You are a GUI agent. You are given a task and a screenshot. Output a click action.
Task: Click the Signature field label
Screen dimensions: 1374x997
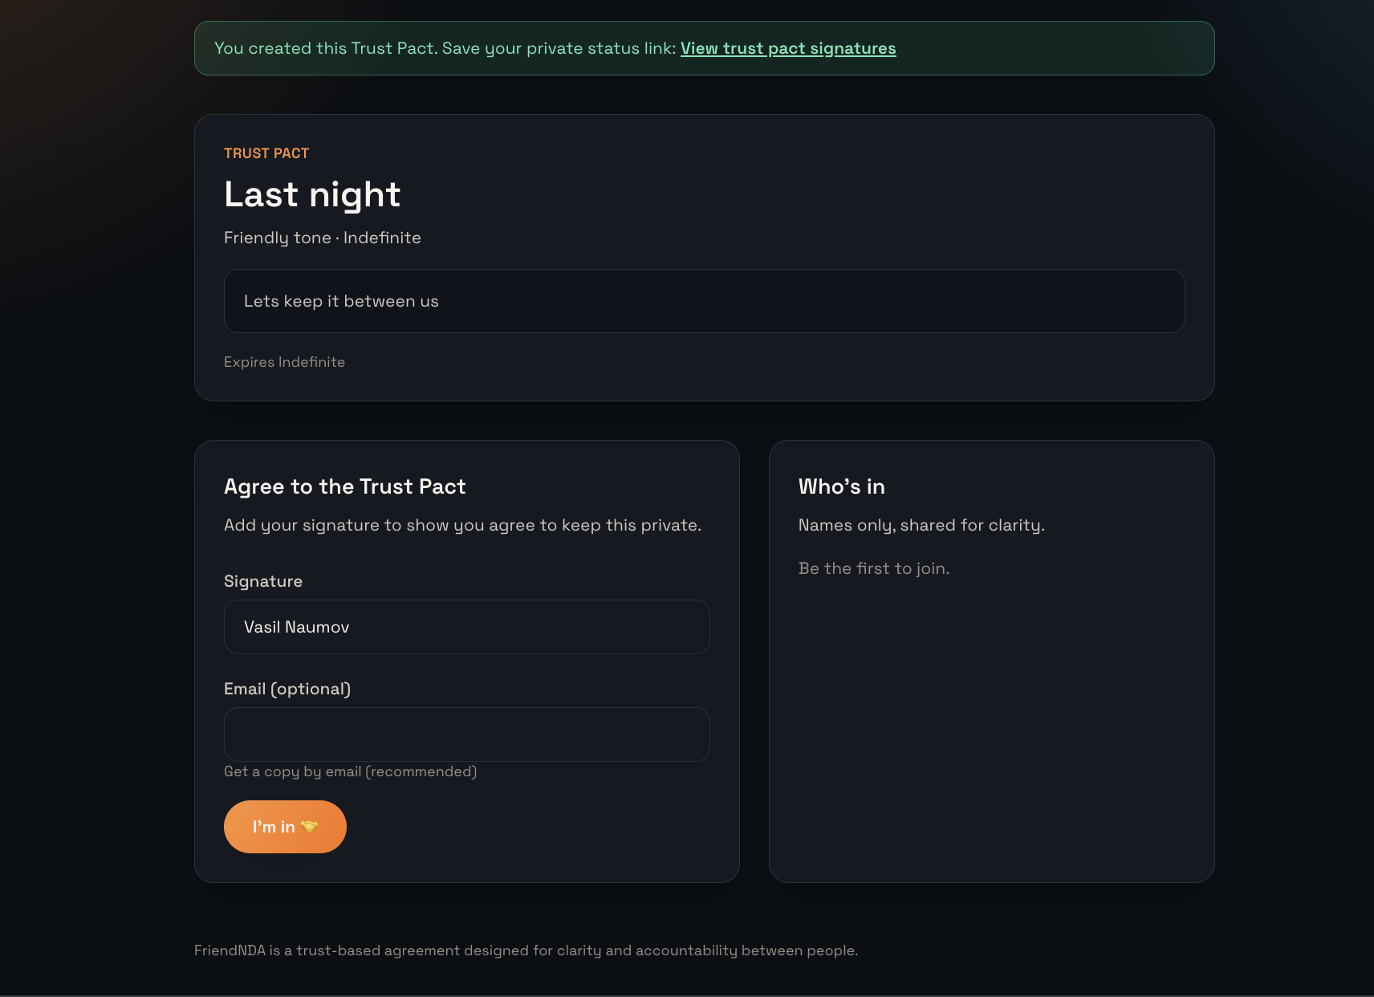coord(262,581)
